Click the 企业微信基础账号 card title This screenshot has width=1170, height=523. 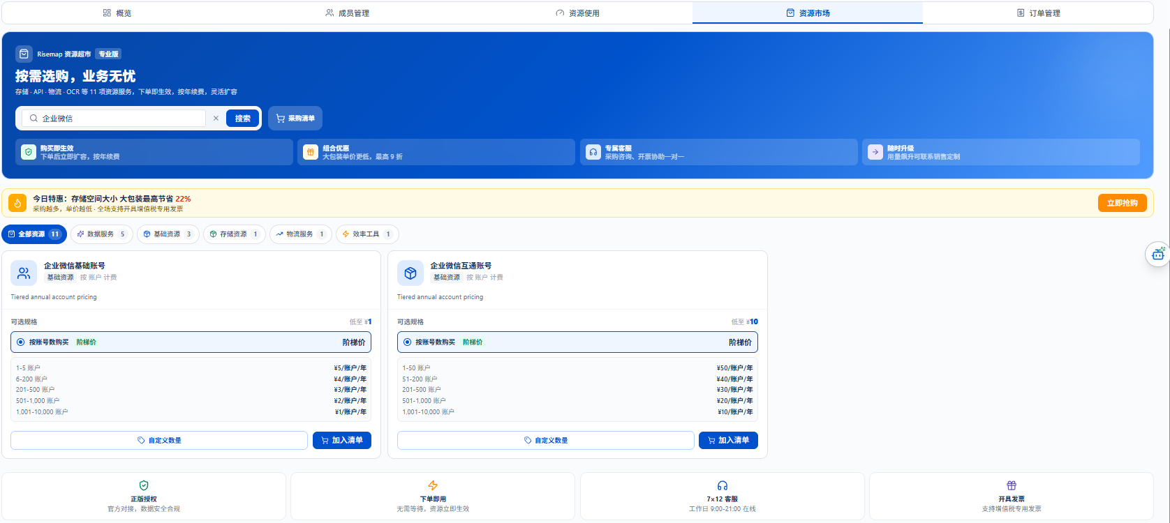pyautogui.click(x=75, y=266)
